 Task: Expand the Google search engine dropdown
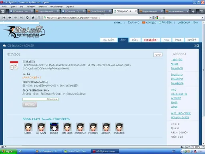(x=203, y=18)
